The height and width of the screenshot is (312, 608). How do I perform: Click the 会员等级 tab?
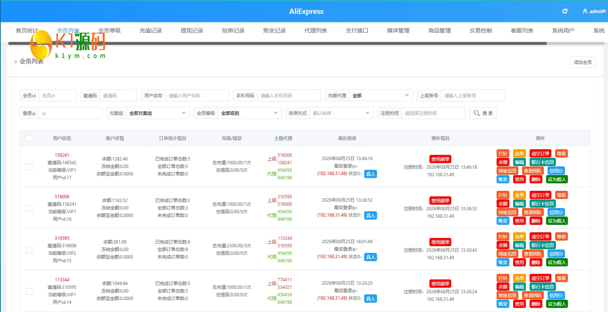coord(110,30)
